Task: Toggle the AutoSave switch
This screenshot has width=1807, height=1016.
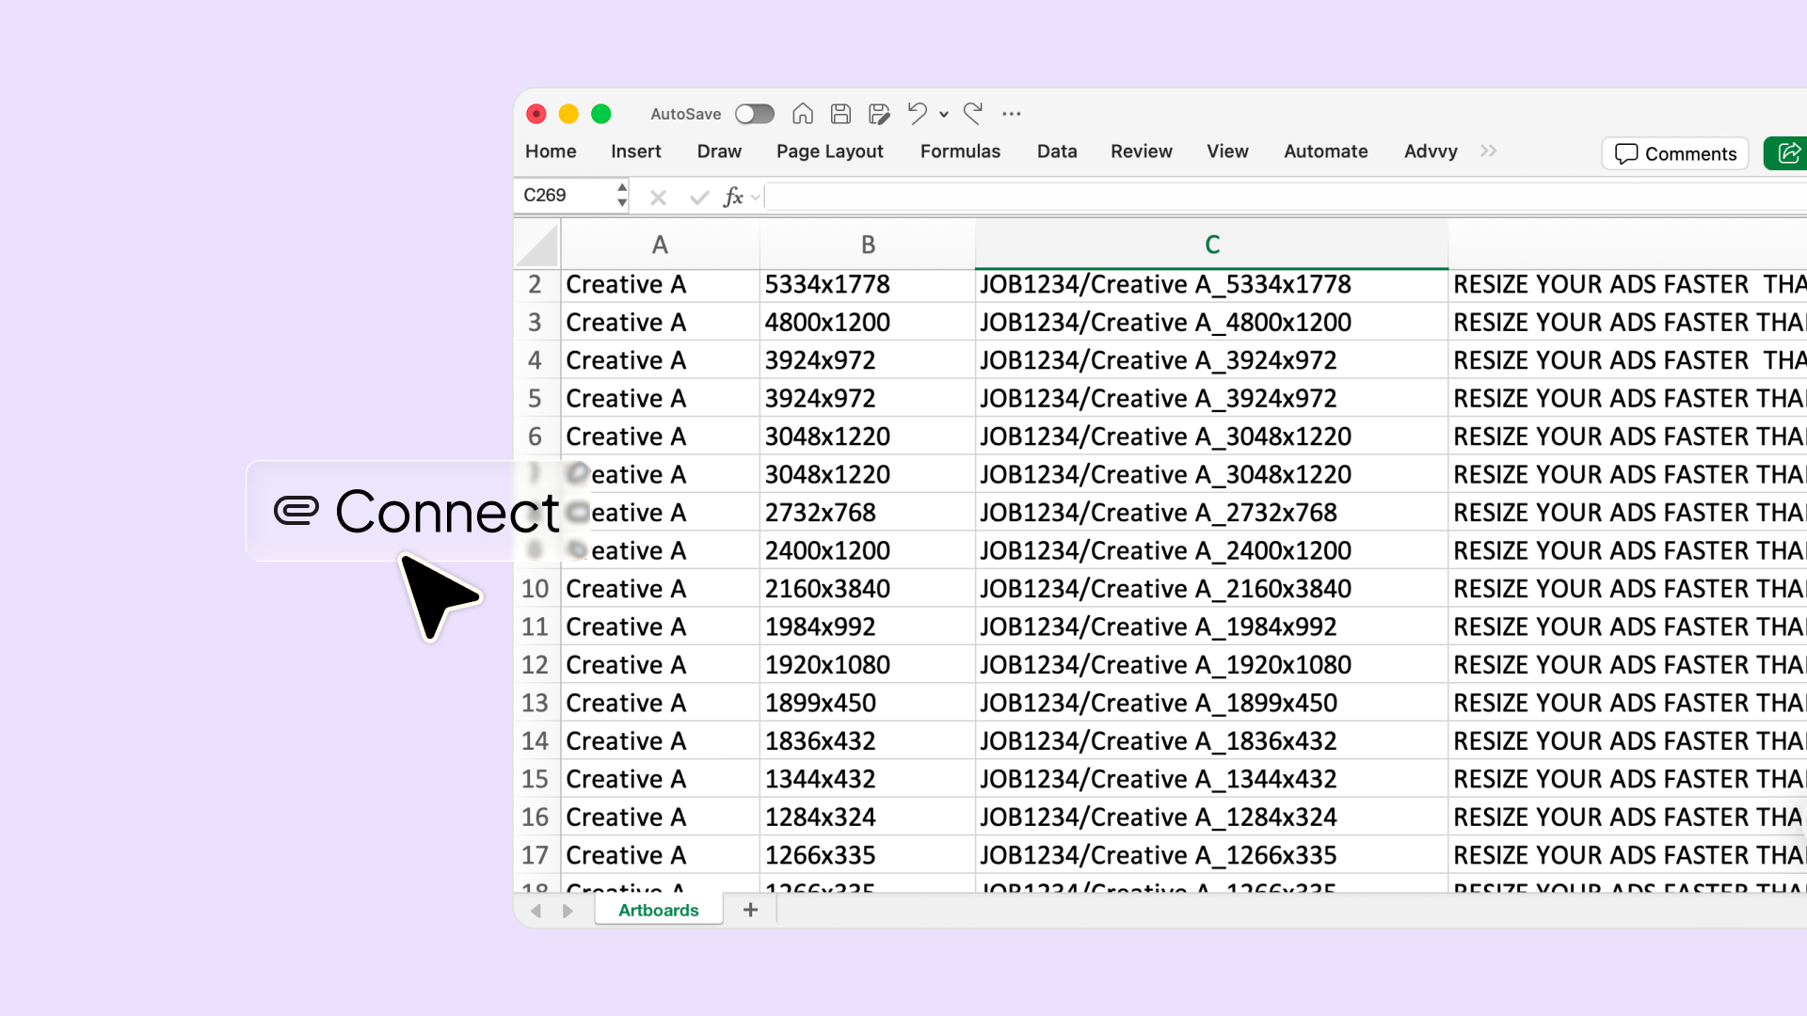Action: pos(755,114)
